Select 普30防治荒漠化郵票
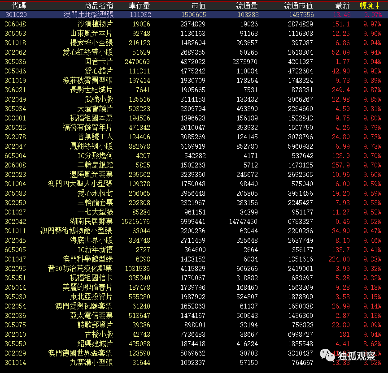This screenshot has width=388, height=373. pos(80,268)
